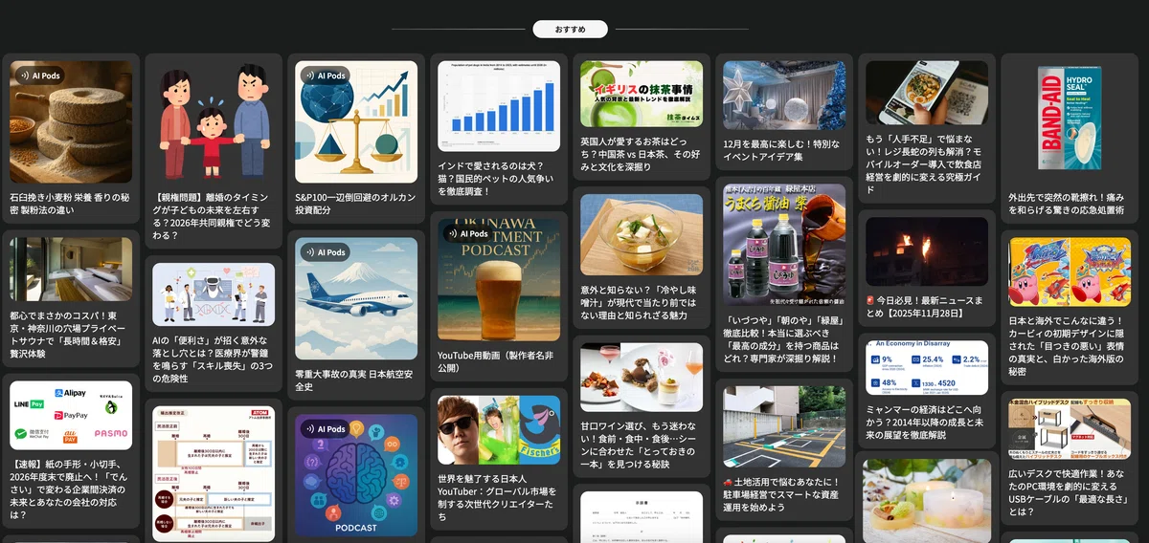
Task: Open the cold miso soup thumbnail
Action: pyautogui.click(x=642, y=235)
